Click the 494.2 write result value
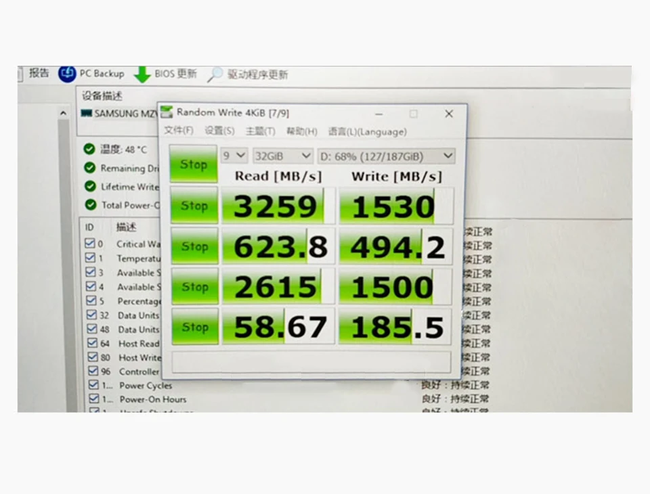Screen dimensions: 650x494 [x=397, y=247]
